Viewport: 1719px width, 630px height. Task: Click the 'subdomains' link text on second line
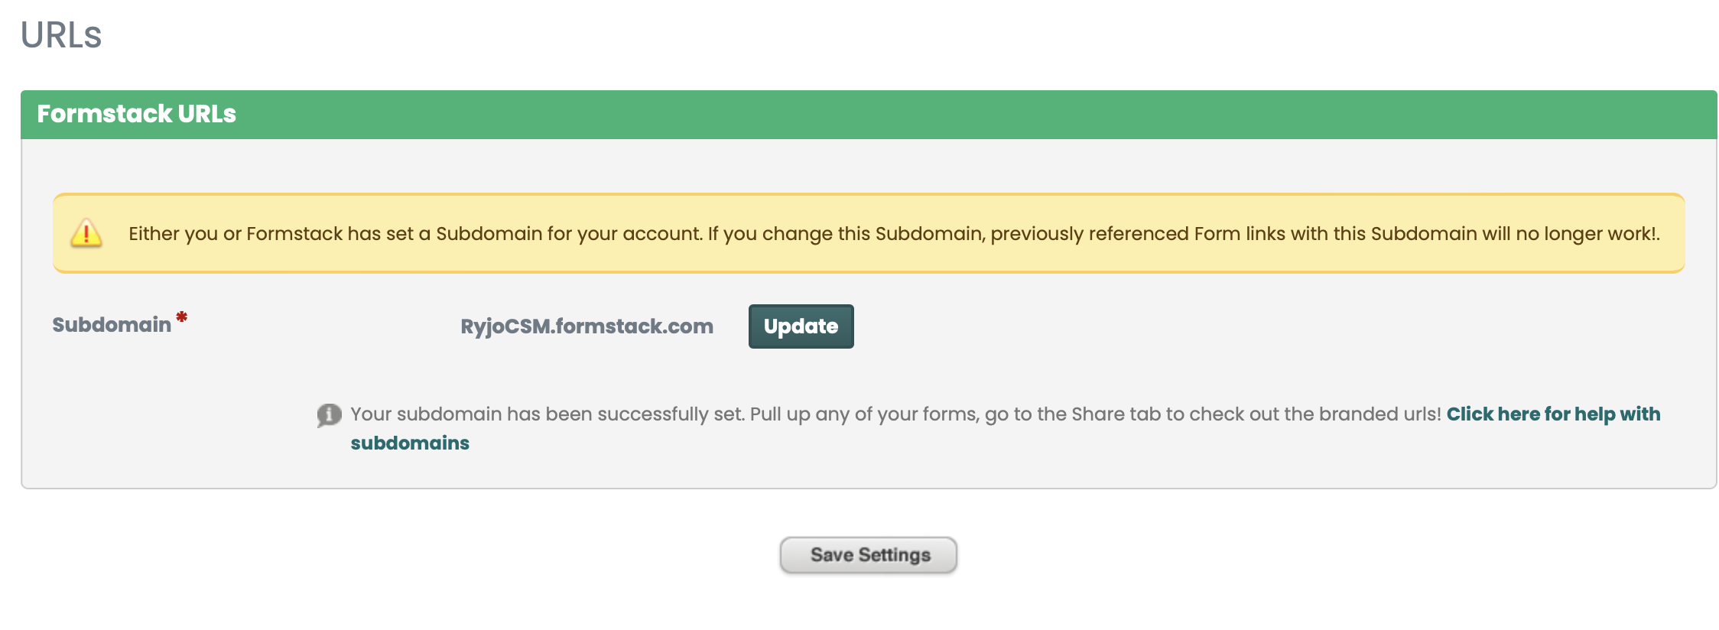[410, 443]
